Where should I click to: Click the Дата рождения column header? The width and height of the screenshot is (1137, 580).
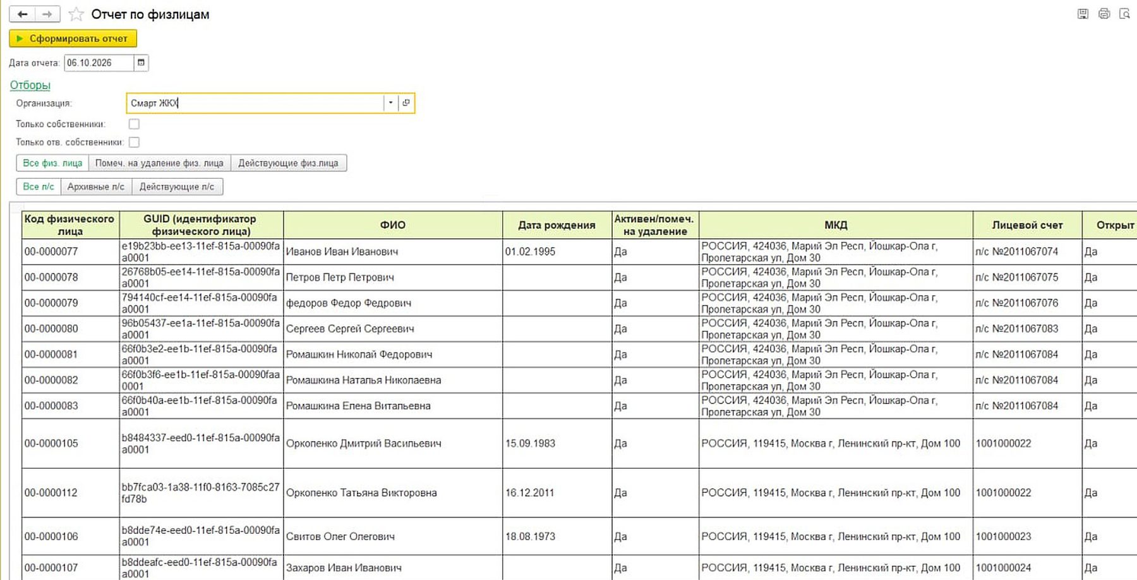(x=556, y=225)
